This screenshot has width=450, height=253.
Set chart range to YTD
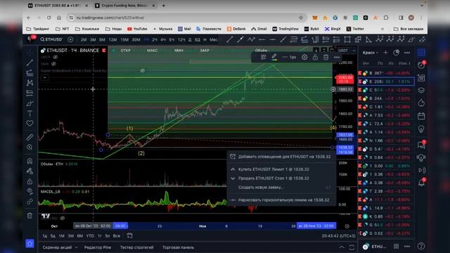click(x=90, y=236)
